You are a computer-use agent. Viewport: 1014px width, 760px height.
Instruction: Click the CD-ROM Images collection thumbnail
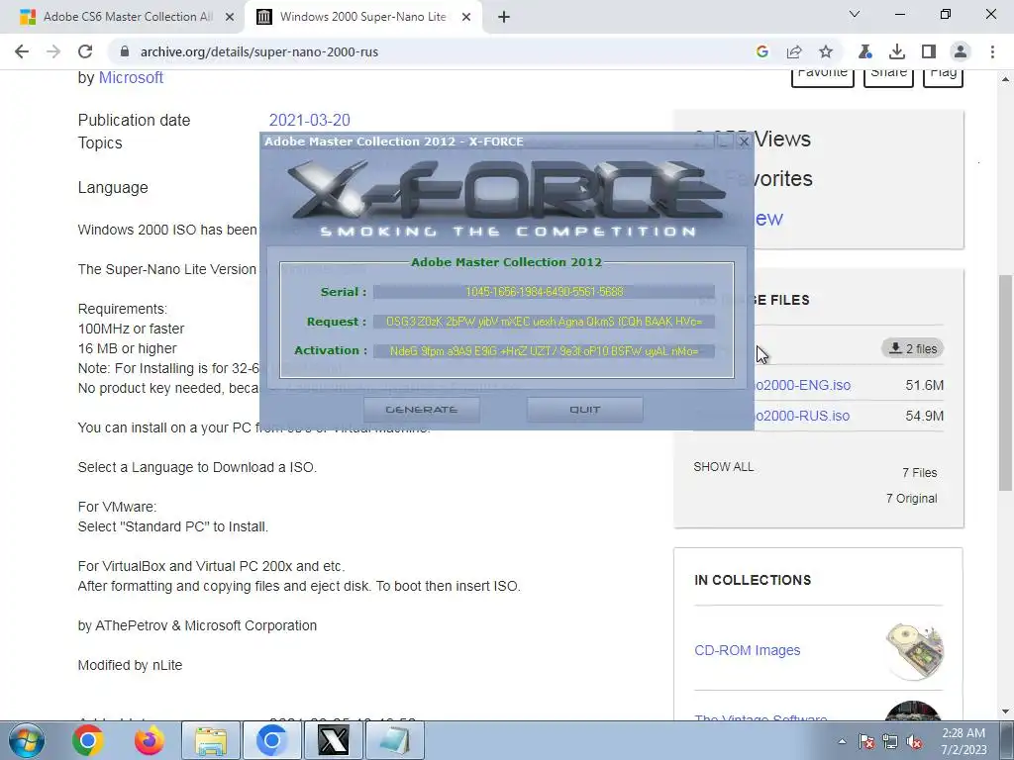point(914,651)
